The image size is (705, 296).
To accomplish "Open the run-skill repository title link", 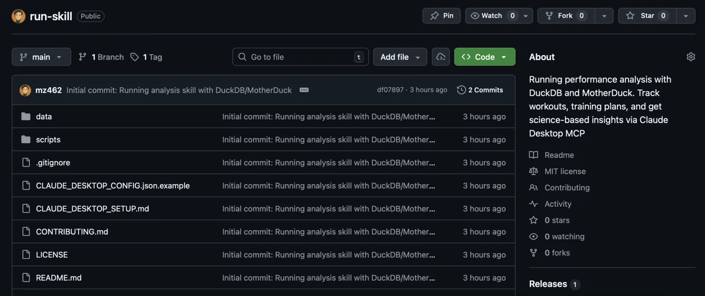I will (x=51, y=16).
